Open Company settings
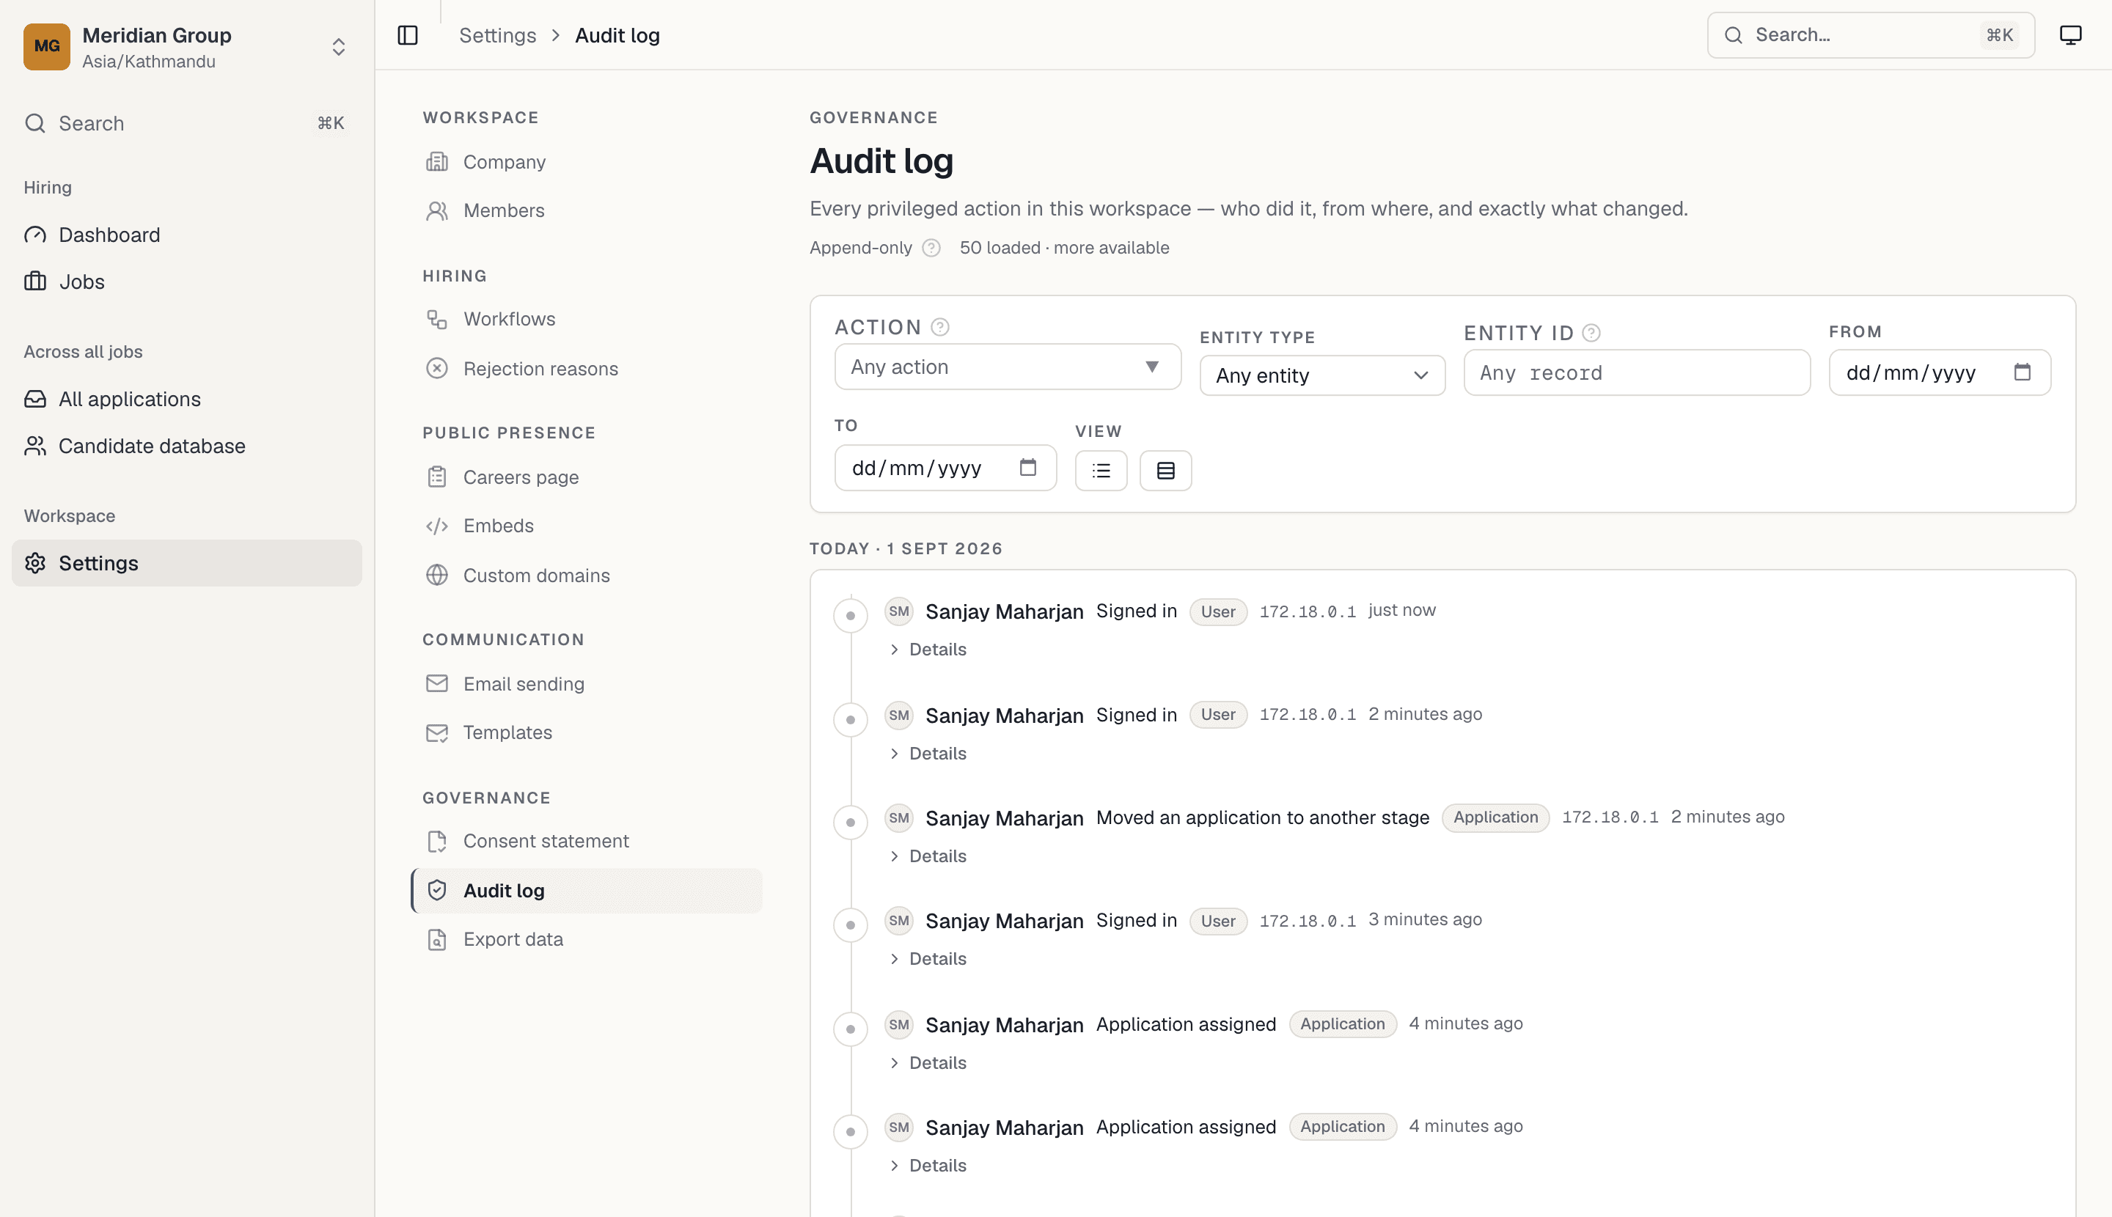 coord(586,162)
